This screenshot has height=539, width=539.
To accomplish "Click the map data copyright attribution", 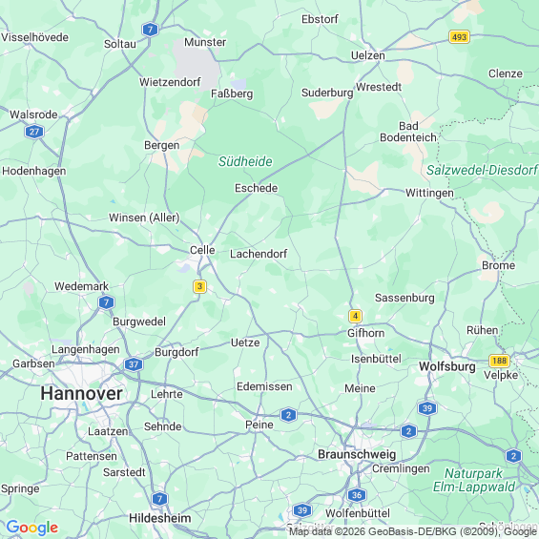I will [413, 531].
